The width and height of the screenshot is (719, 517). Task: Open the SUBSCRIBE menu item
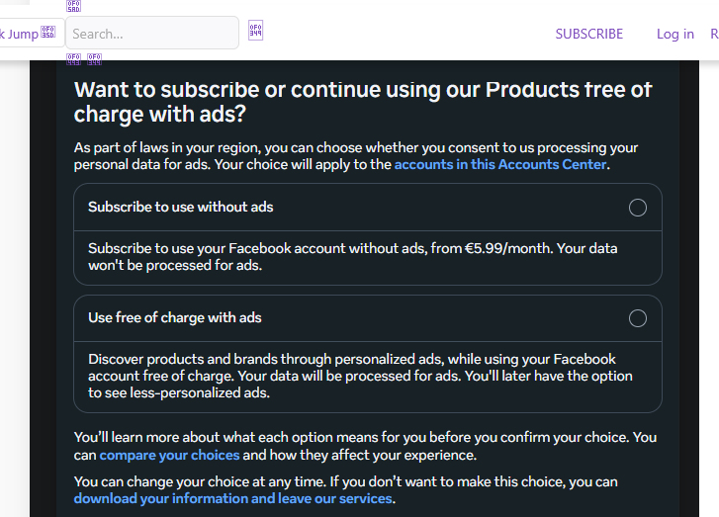pyautogui.click(x=589, y=34)
